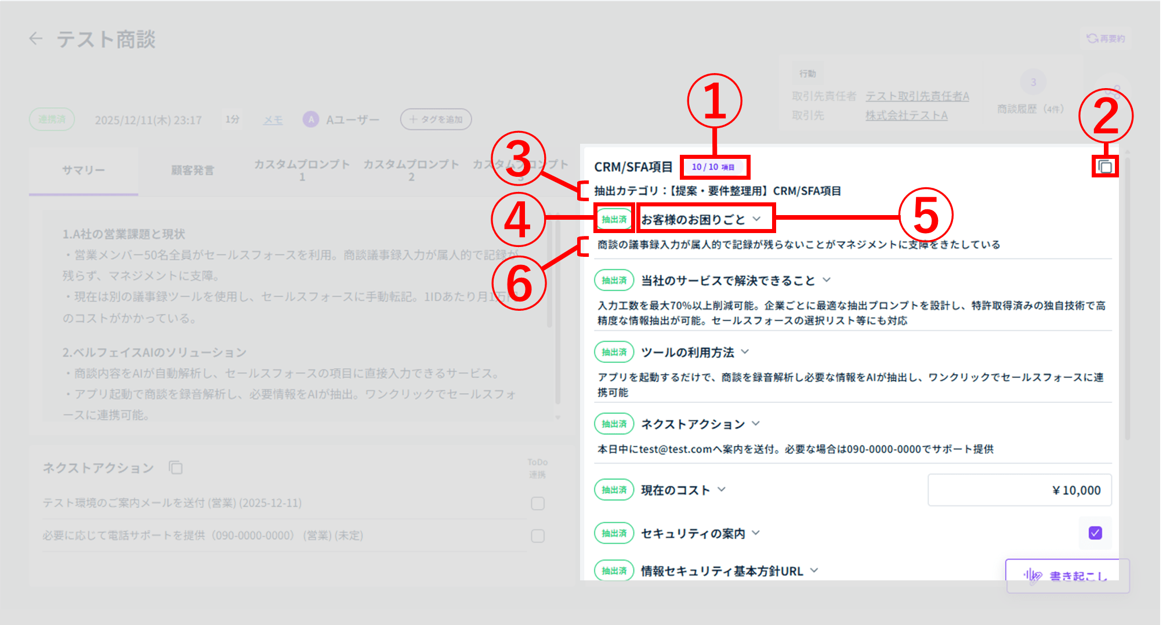
Task: Click the CRM panel vertical scrollbar
Action: click(1127, 290)
